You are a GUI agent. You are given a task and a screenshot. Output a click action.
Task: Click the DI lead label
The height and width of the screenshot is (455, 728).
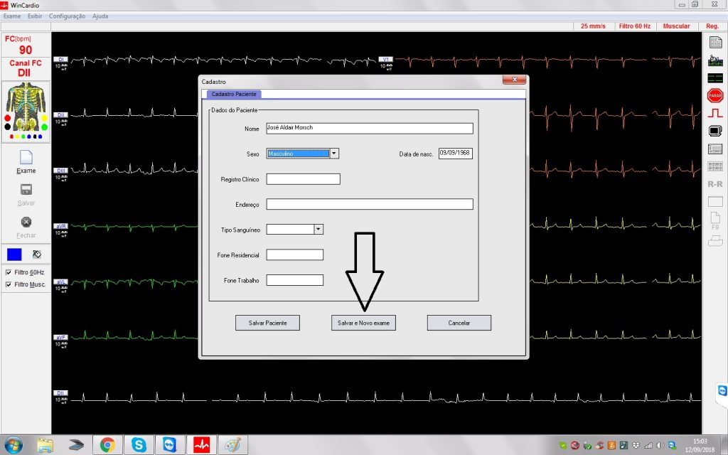point(61,60)
